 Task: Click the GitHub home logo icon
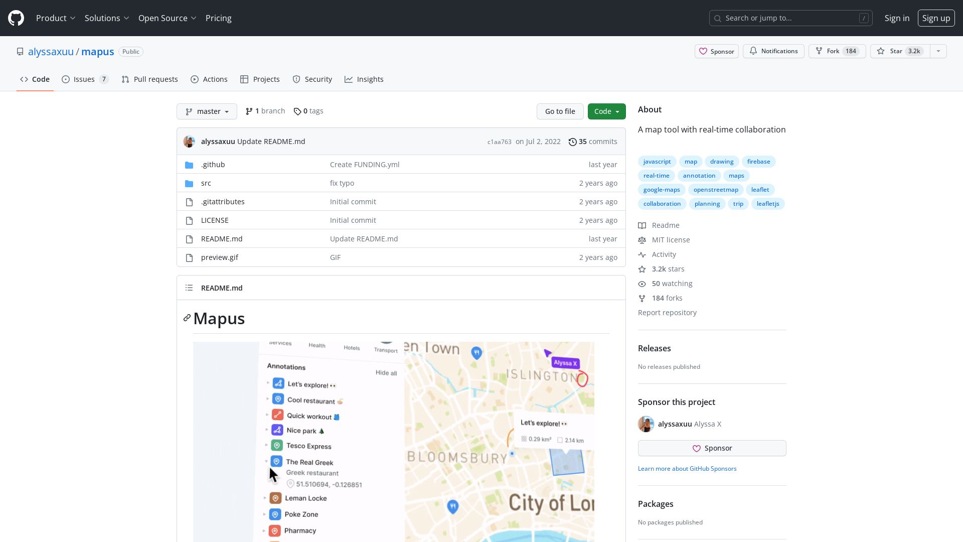tap(15, 18)
